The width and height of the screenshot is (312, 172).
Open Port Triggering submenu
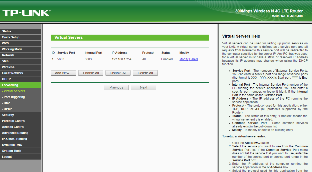21,97
